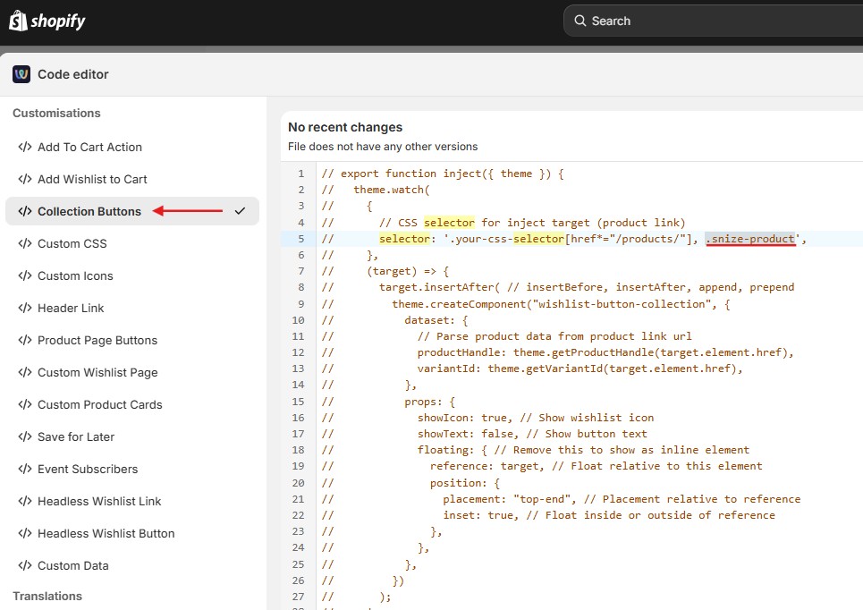
Task: Click code icon beside Add To Cart Action
Action: (x=25, y=147)
